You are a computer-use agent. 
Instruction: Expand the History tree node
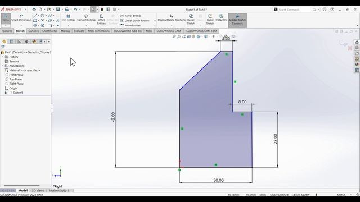pos(2,57)
